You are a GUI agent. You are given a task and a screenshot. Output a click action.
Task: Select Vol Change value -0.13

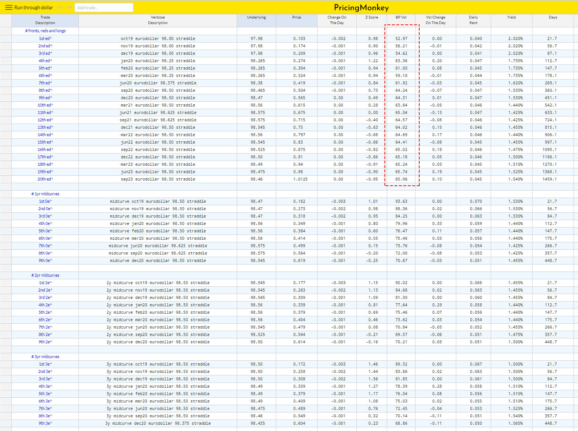pyautogui.click(x=436, y=112)
